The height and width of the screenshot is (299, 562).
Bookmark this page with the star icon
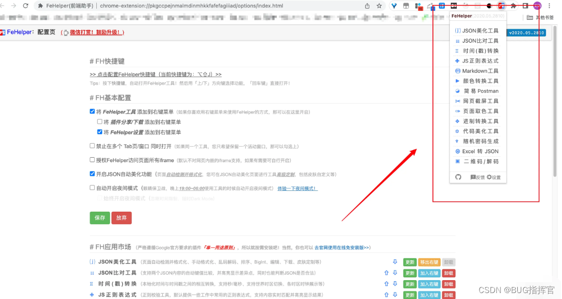[379, 6]
